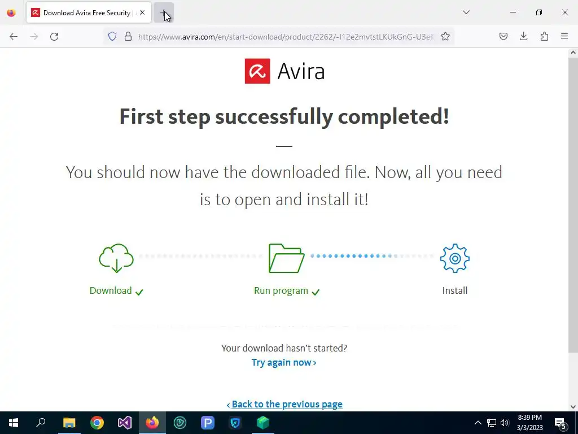Click the Download cloud icon
Screen dimensions: 578x434
pyautogui.click(x=116, y=258)
